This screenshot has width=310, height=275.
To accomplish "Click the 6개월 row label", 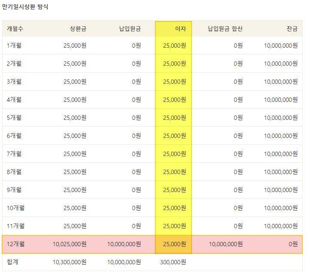I will pos(14,136).
